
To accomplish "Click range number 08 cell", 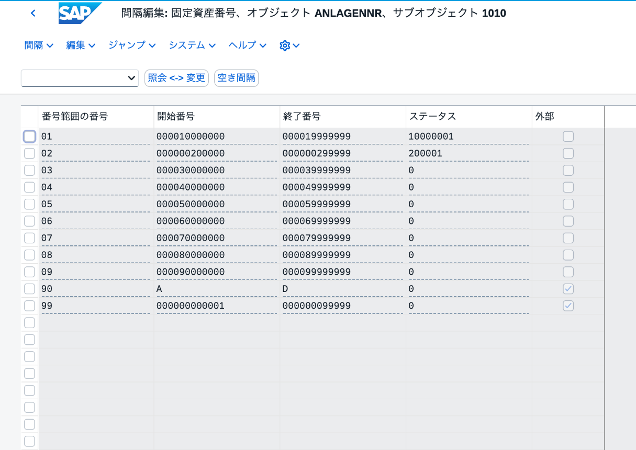I will pyautogui.click(x=96, y=255).
